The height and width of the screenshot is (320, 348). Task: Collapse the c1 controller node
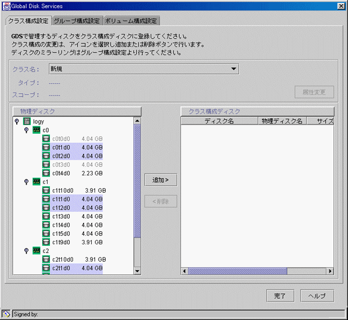27,182
